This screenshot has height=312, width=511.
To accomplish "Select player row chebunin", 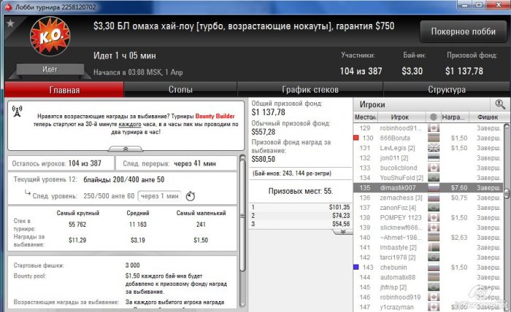I will 428,267.
